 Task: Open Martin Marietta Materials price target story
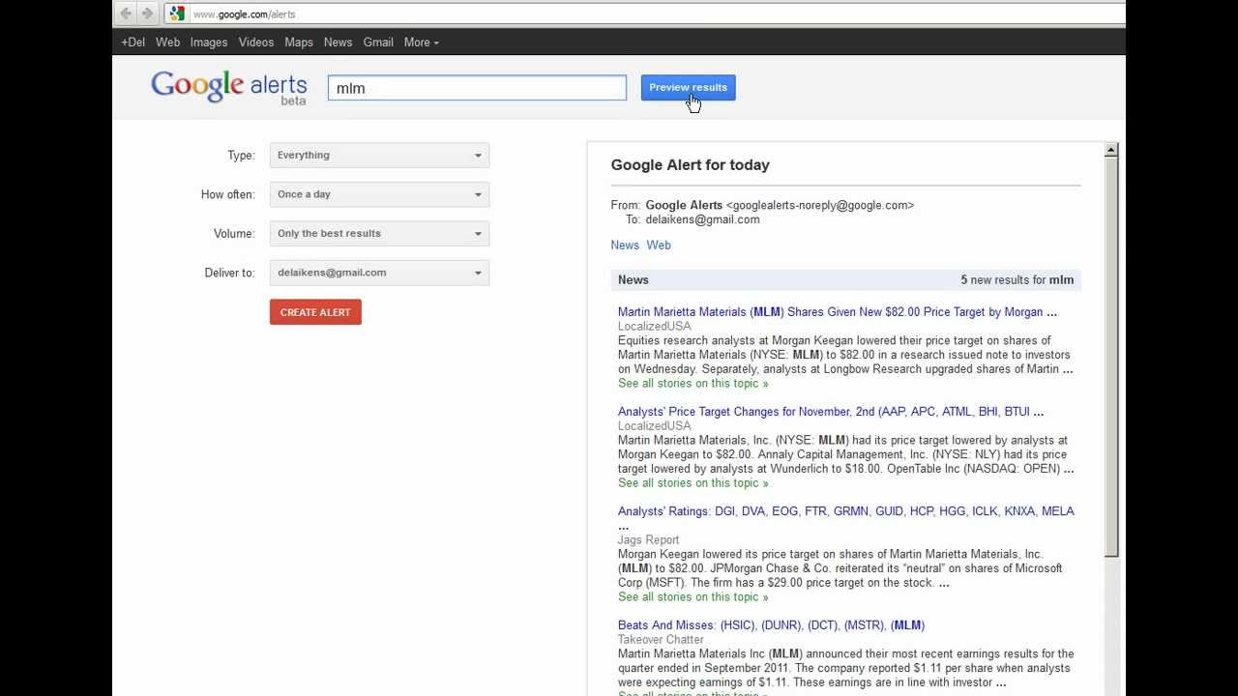point(838,312)
